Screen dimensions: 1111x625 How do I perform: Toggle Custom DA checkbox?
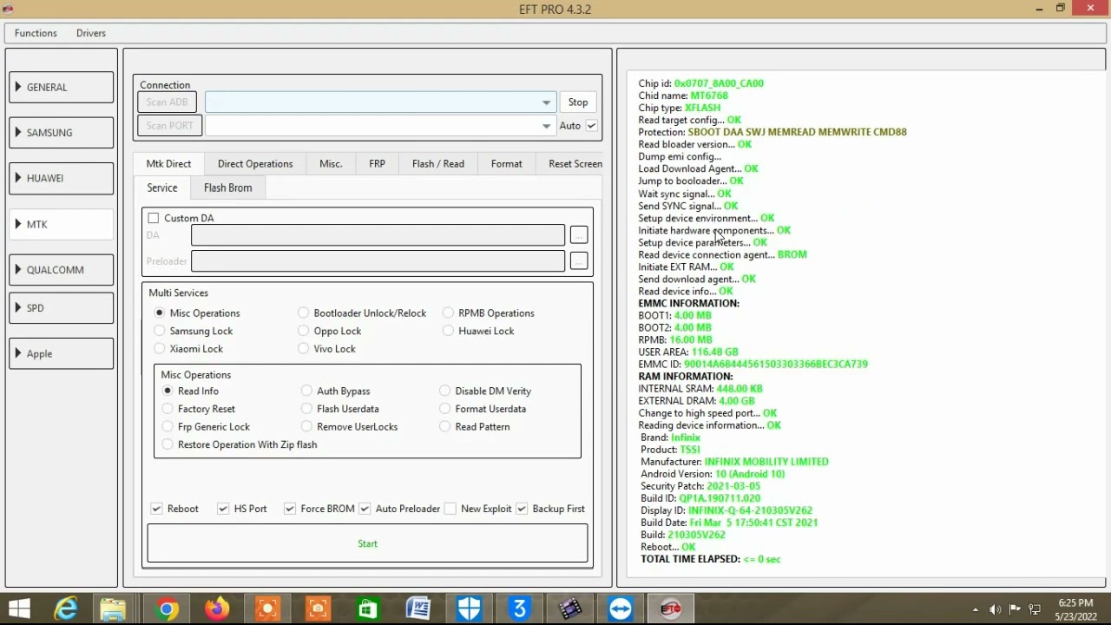click(x=154, y=218)
